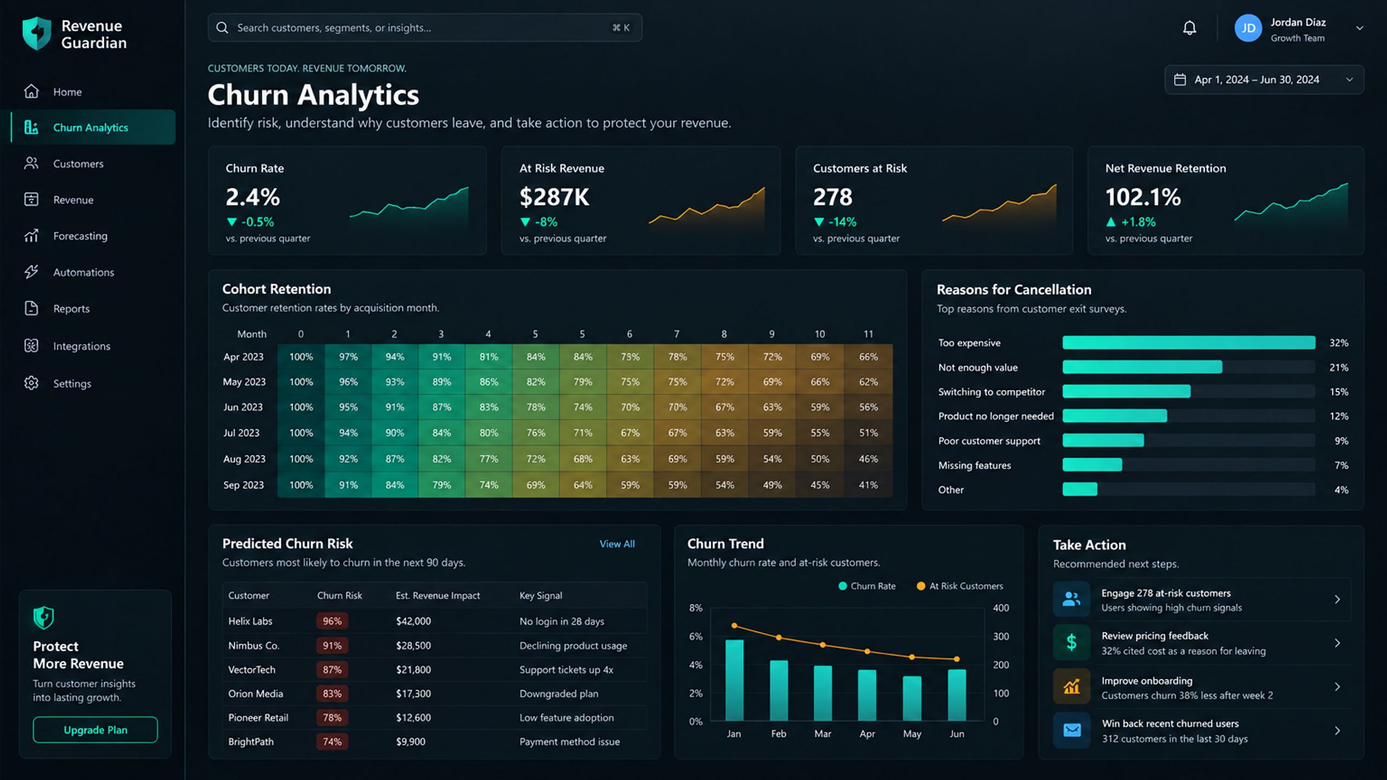Screen dimensions: 1387x780
Task: Click Jun bar in Churn Trend chart
Action: point(957,695)
